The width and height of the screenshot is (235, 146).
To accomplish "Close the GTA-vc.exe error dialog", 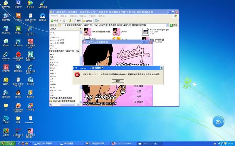I will pyautogui.click(x=162, y=68).
